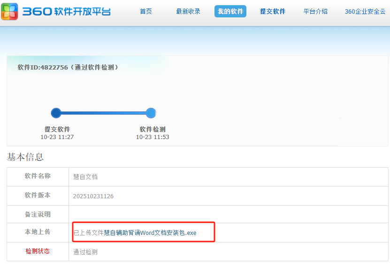
Task: Click the colorful 360 logo icon
Action: 10,11
